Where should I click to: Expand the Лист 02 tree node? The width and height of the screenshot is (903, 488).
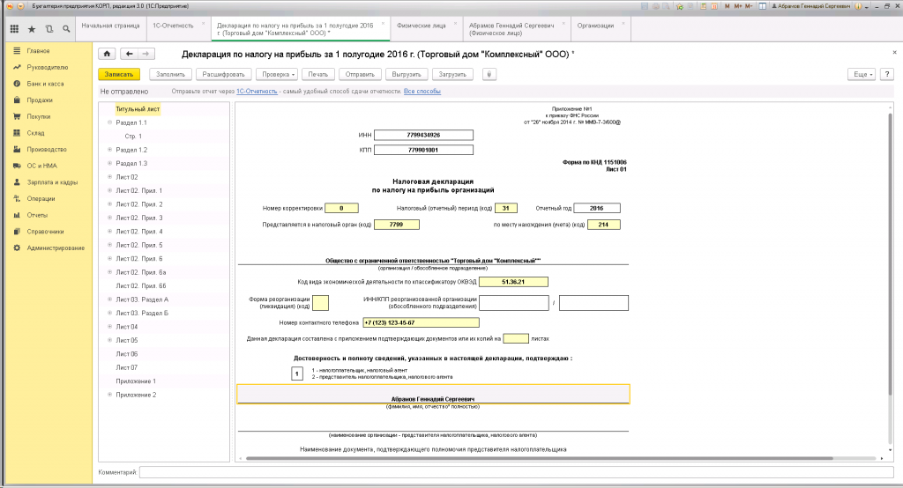tap(109, 177)
